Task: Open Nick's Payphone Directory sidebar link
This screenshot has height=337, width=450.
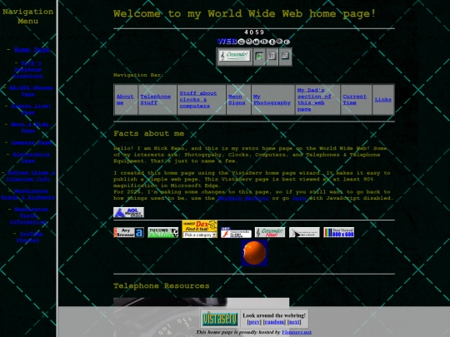Action: pyautogui.click(x=28, y=69)
